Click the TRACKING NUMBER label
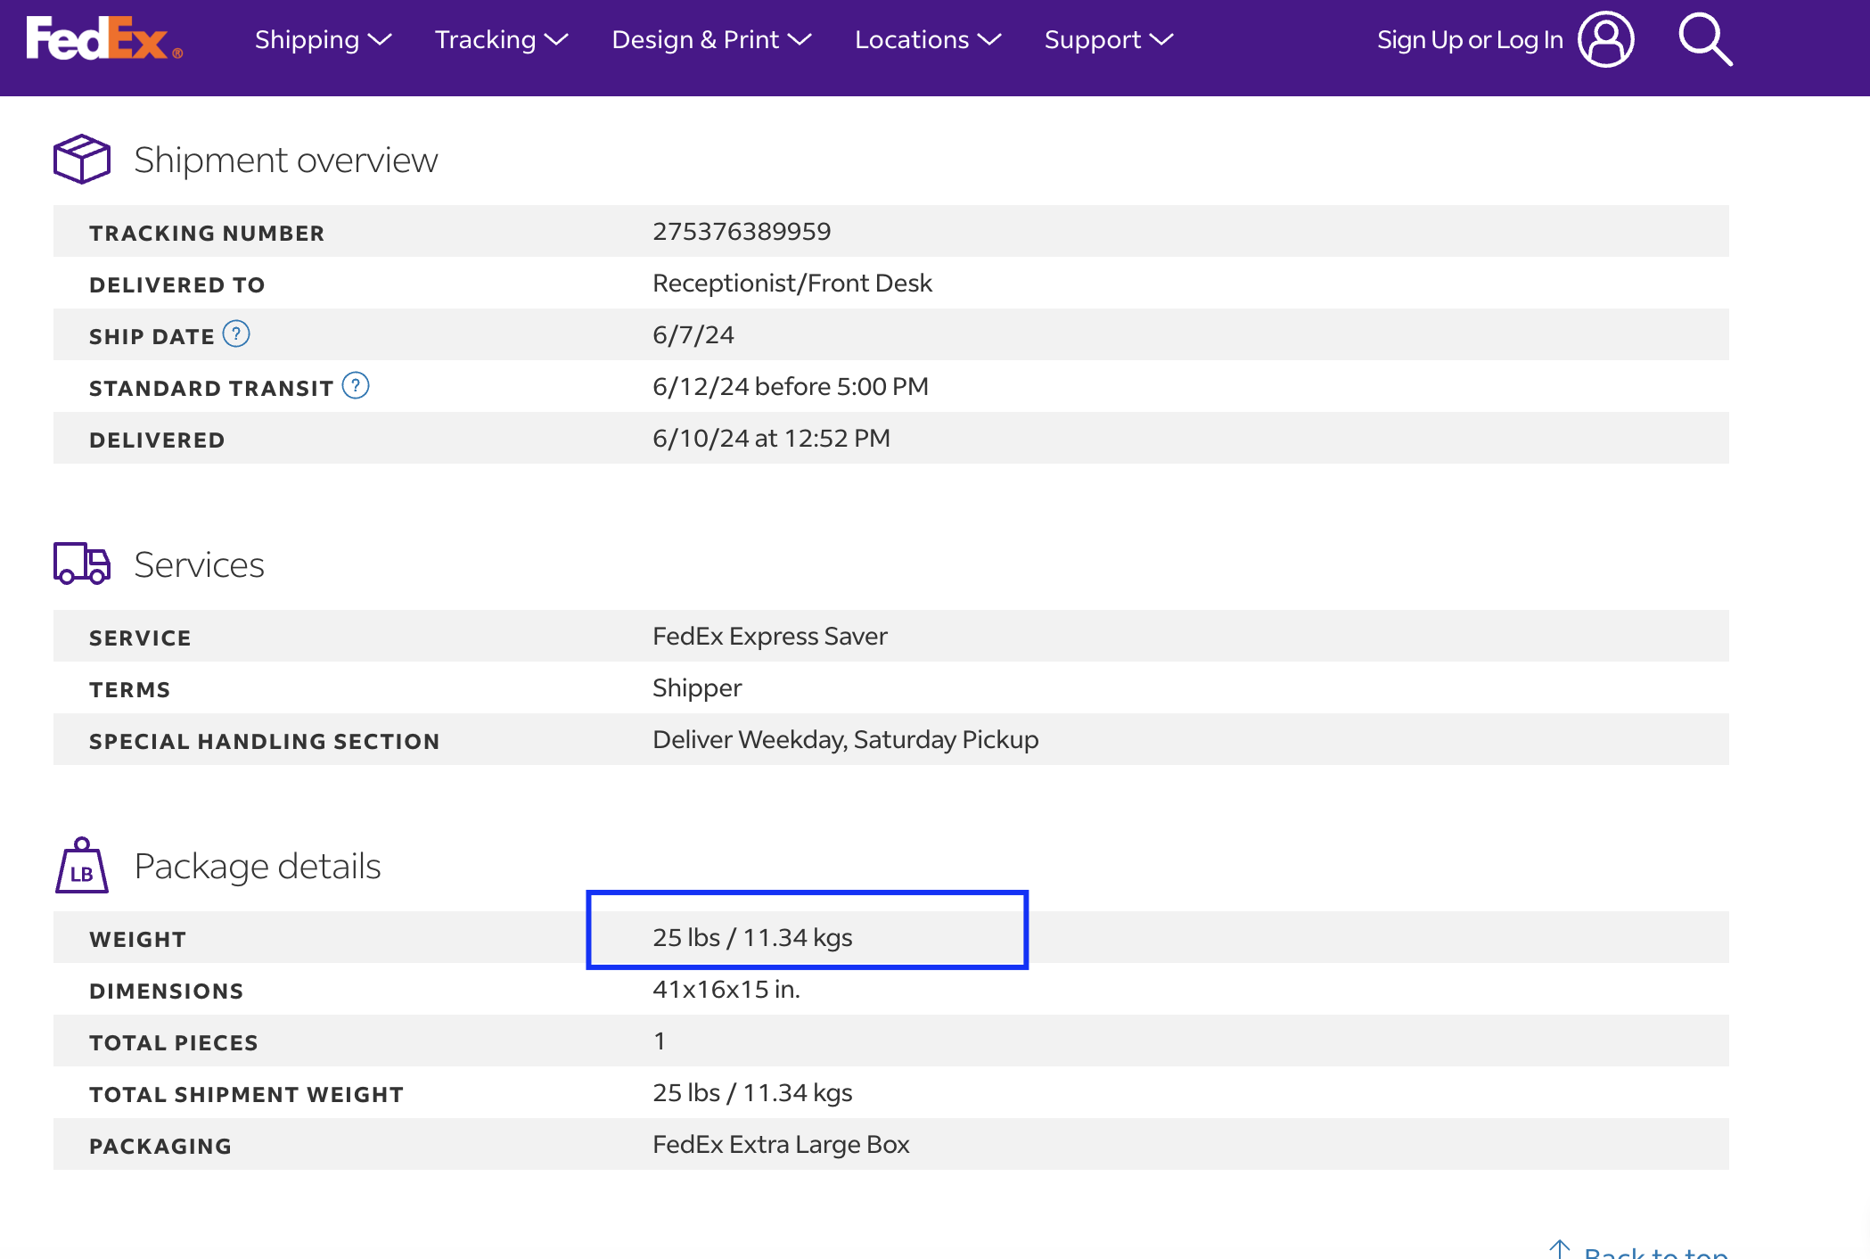This screenshot has width=1870, height=1259. tap(207, 233)
